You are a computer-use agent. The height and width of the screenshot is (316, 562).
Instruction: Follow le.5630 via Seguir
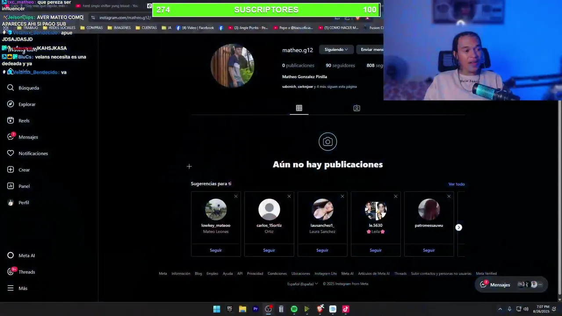pyautogui.click(x=375, y=250)
